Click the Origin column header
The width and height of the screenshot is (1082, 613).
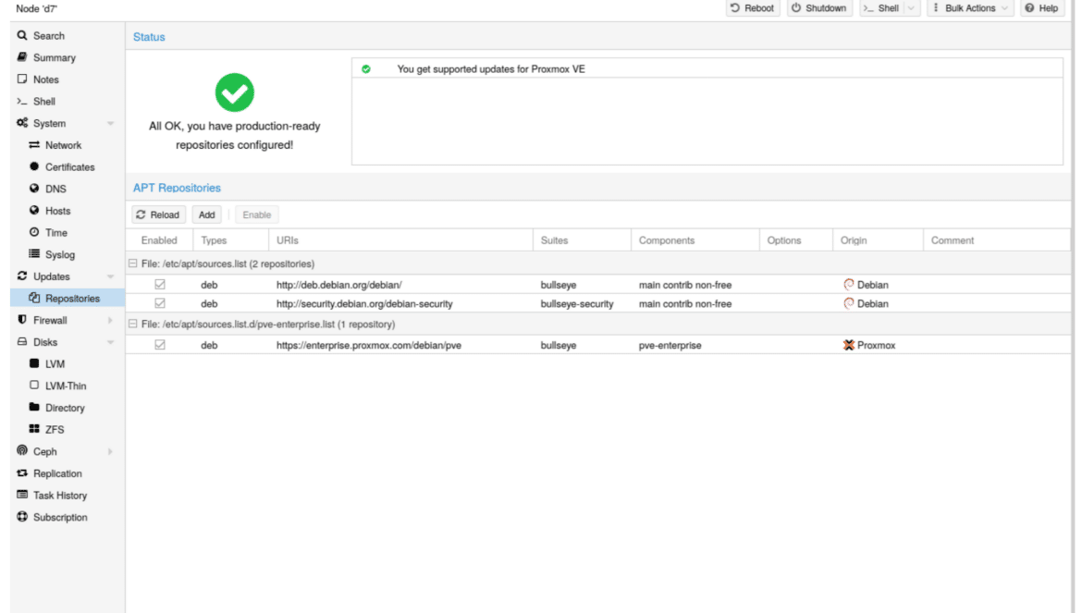[x=878, y=240]
